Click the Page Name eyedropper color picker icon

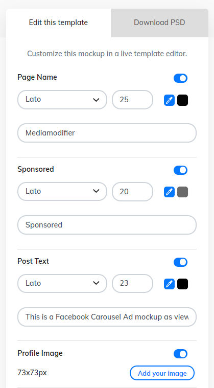click(x=169, y=100)
